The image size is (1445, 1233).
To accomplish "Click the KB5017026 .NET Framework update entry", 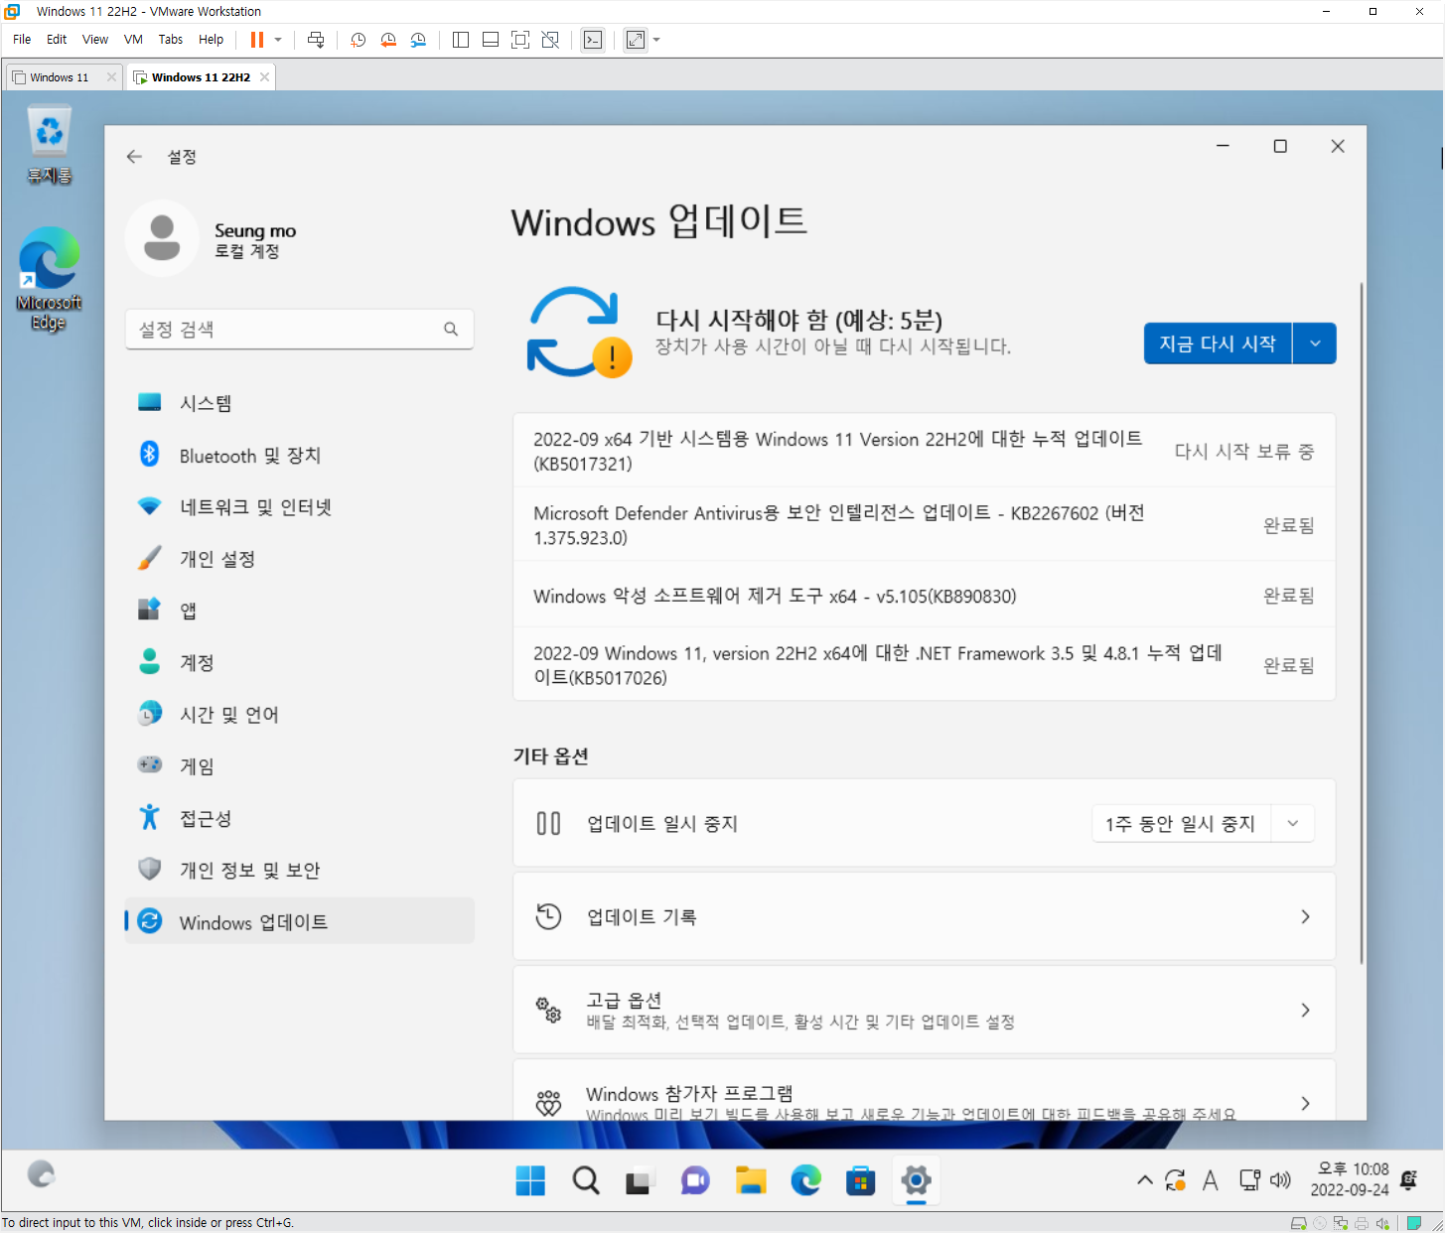I will tap(924, 664).
